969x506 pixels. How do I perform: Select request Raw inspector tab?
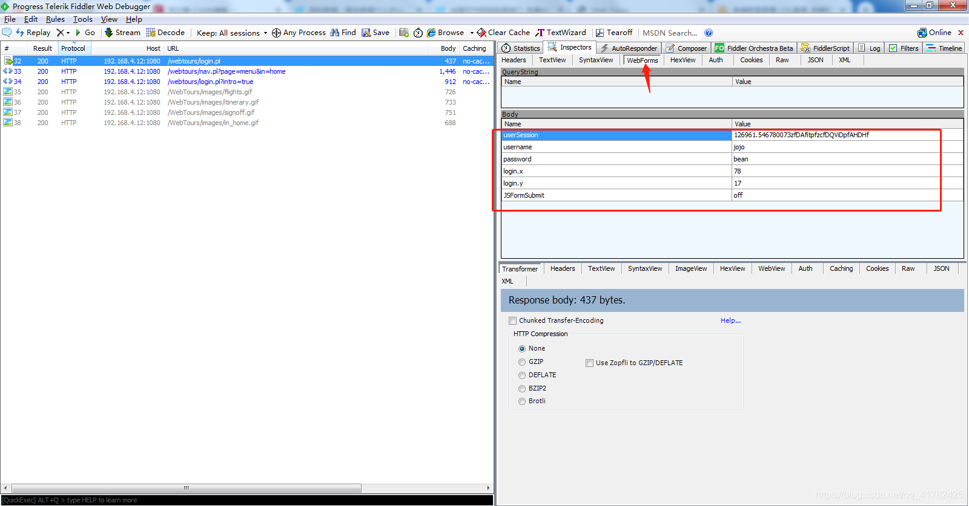click(782, 60)
